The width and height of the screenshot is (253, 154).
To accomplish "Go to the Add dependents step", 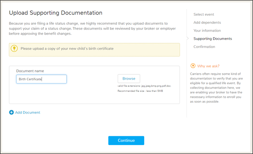I will pos(207,23).
